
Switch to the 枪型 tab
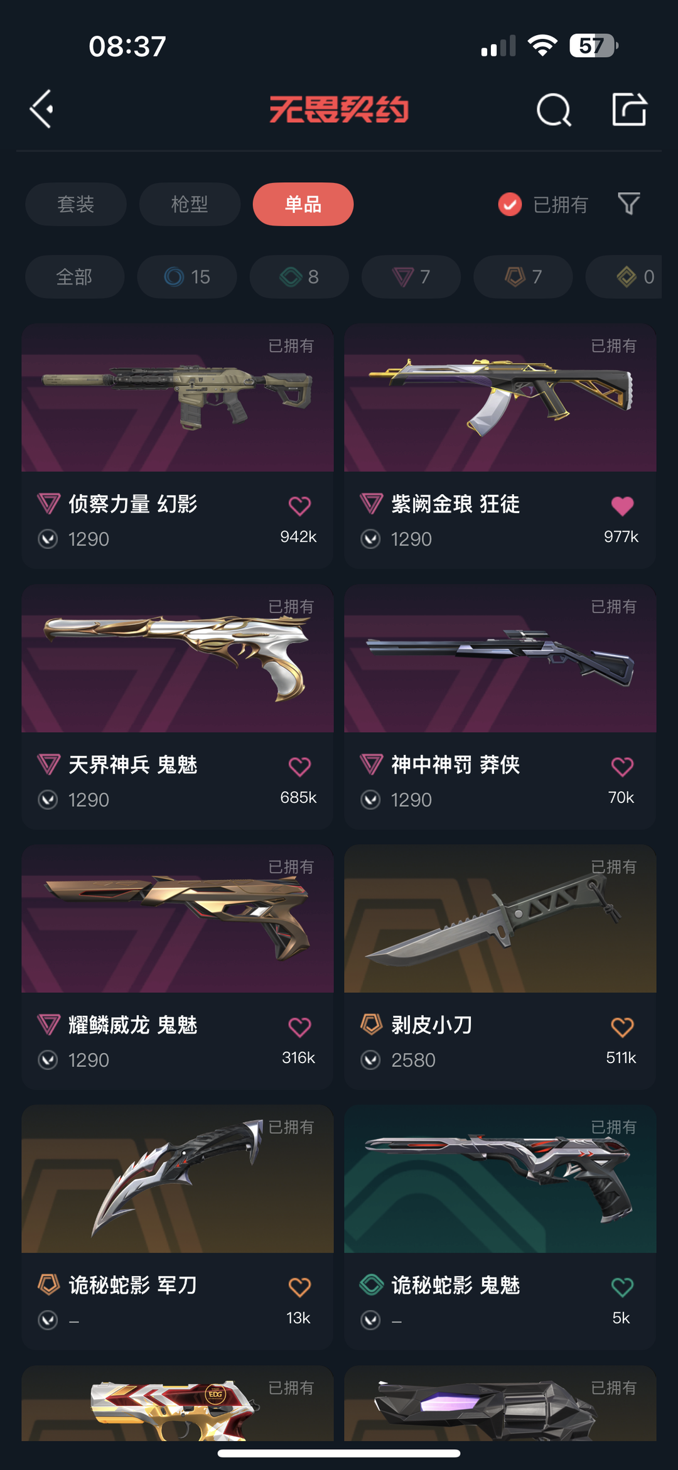pyautogui.click(x=190, y=204)
